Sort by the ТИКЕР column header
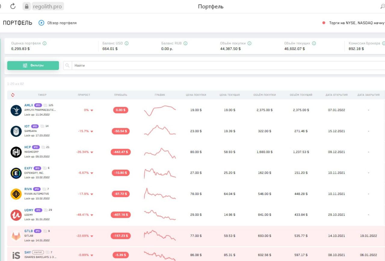The image size is (385, 261). [x=42, y=95]
